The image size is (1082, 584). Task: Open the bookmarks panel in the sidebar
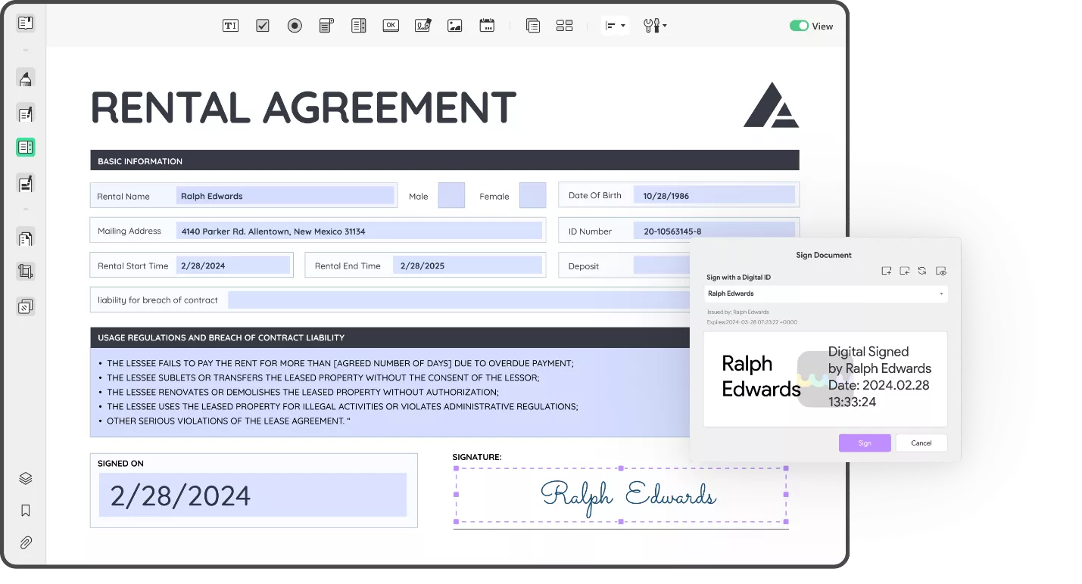point(25,510)
